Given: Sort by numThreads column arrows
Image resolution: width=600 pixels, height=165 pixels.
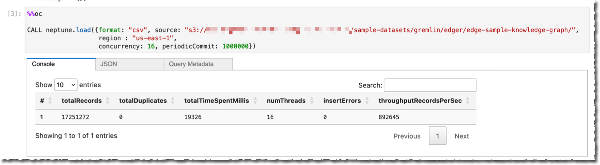Looking at the screenshot, I should [312, 100].
